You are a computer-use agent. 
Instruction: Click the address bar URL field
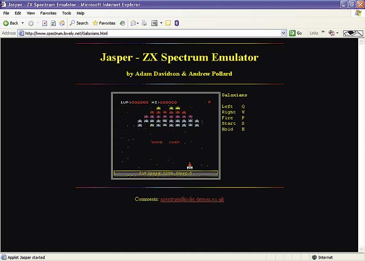coord(152,33)
